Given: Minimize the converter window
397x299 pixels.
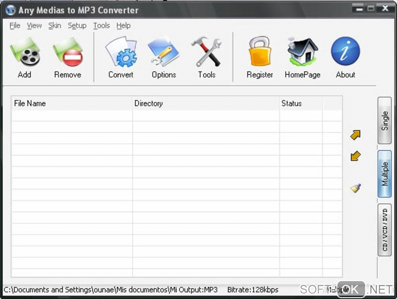Looking at the screenshot, I should click(x=359, y=9).
